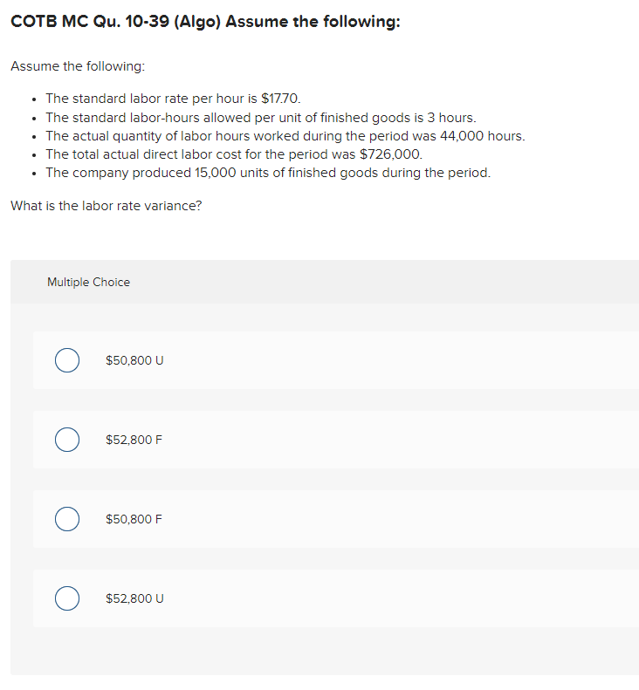This screenshot has height=690, width=639.
Task: Mark the $50,800 F radio circle
Action: point(67,519)
